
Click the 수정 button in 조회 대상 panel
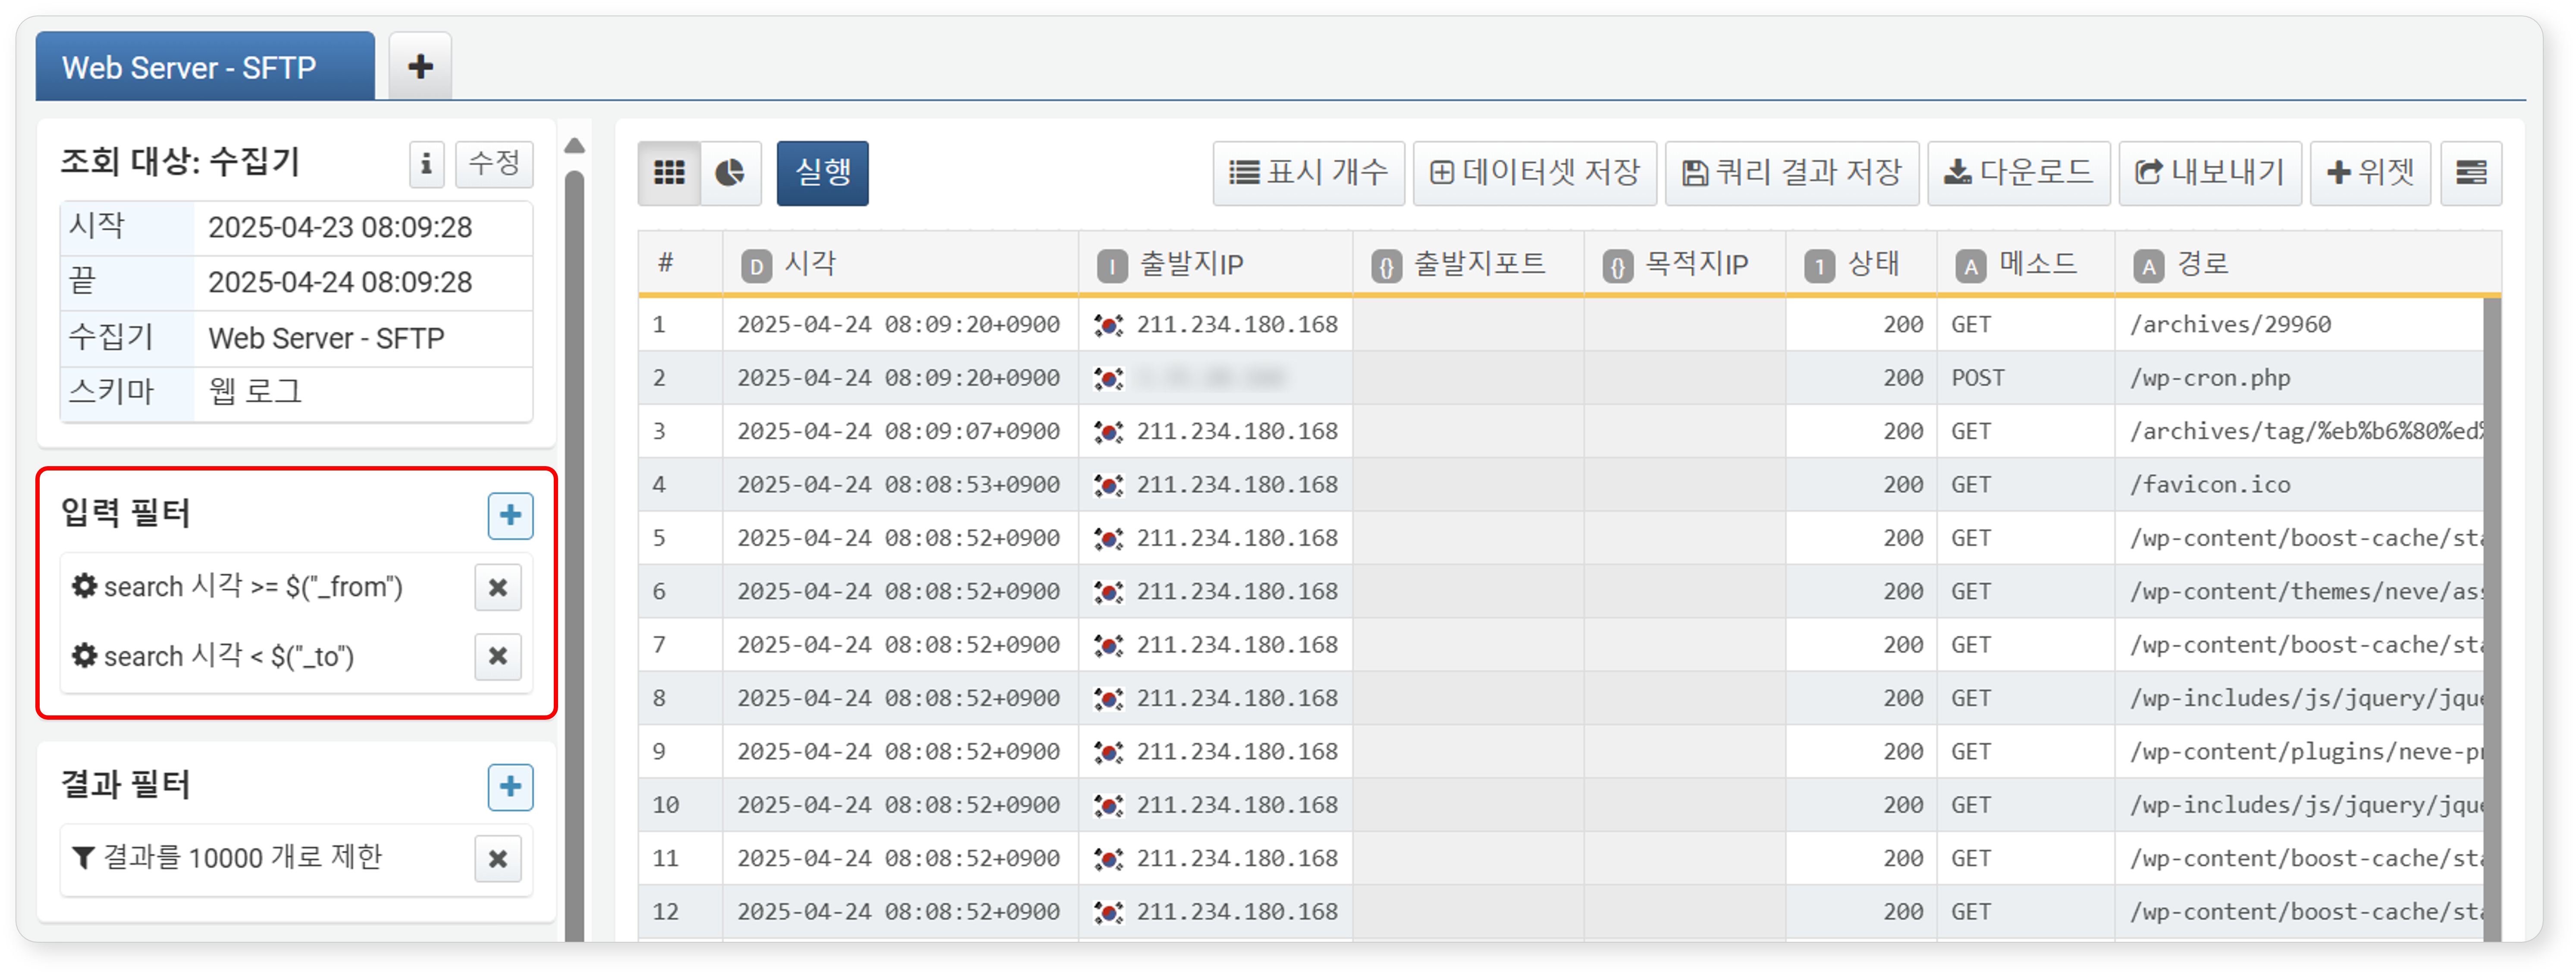point(494,163)
